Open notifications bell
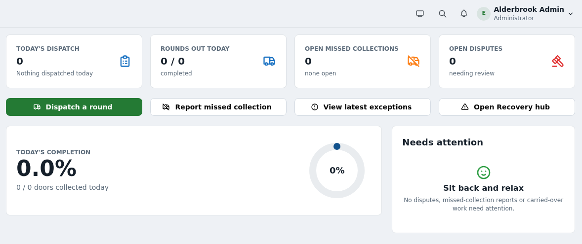The width and height of the screenshot is (582, 244). [x=463, y=14]
